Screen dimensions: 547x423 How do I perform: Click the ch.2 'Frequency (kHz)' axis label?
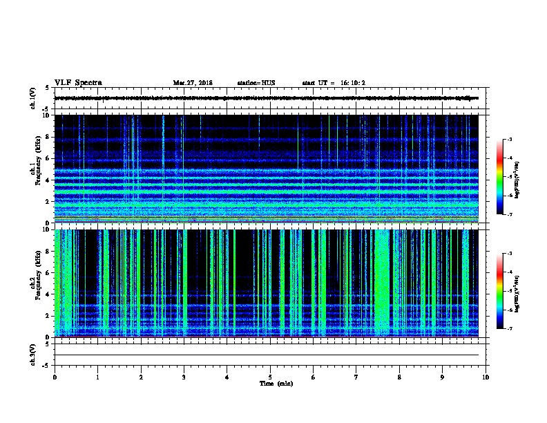tap(39, 275)
